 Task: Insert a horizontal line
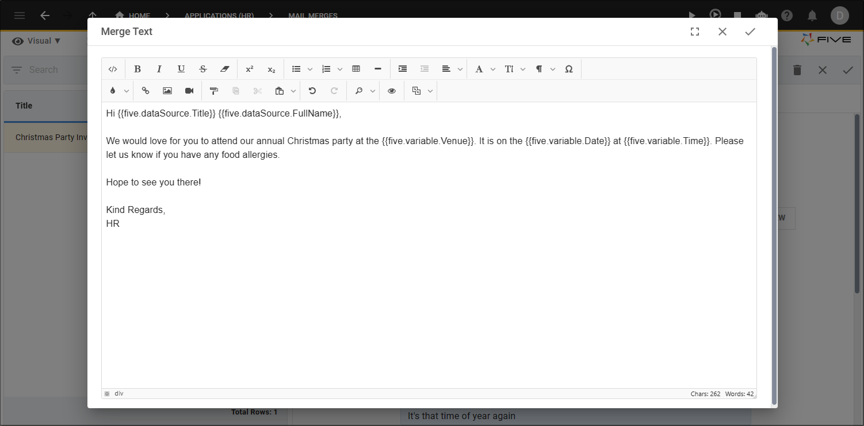[x=378, y=69]
